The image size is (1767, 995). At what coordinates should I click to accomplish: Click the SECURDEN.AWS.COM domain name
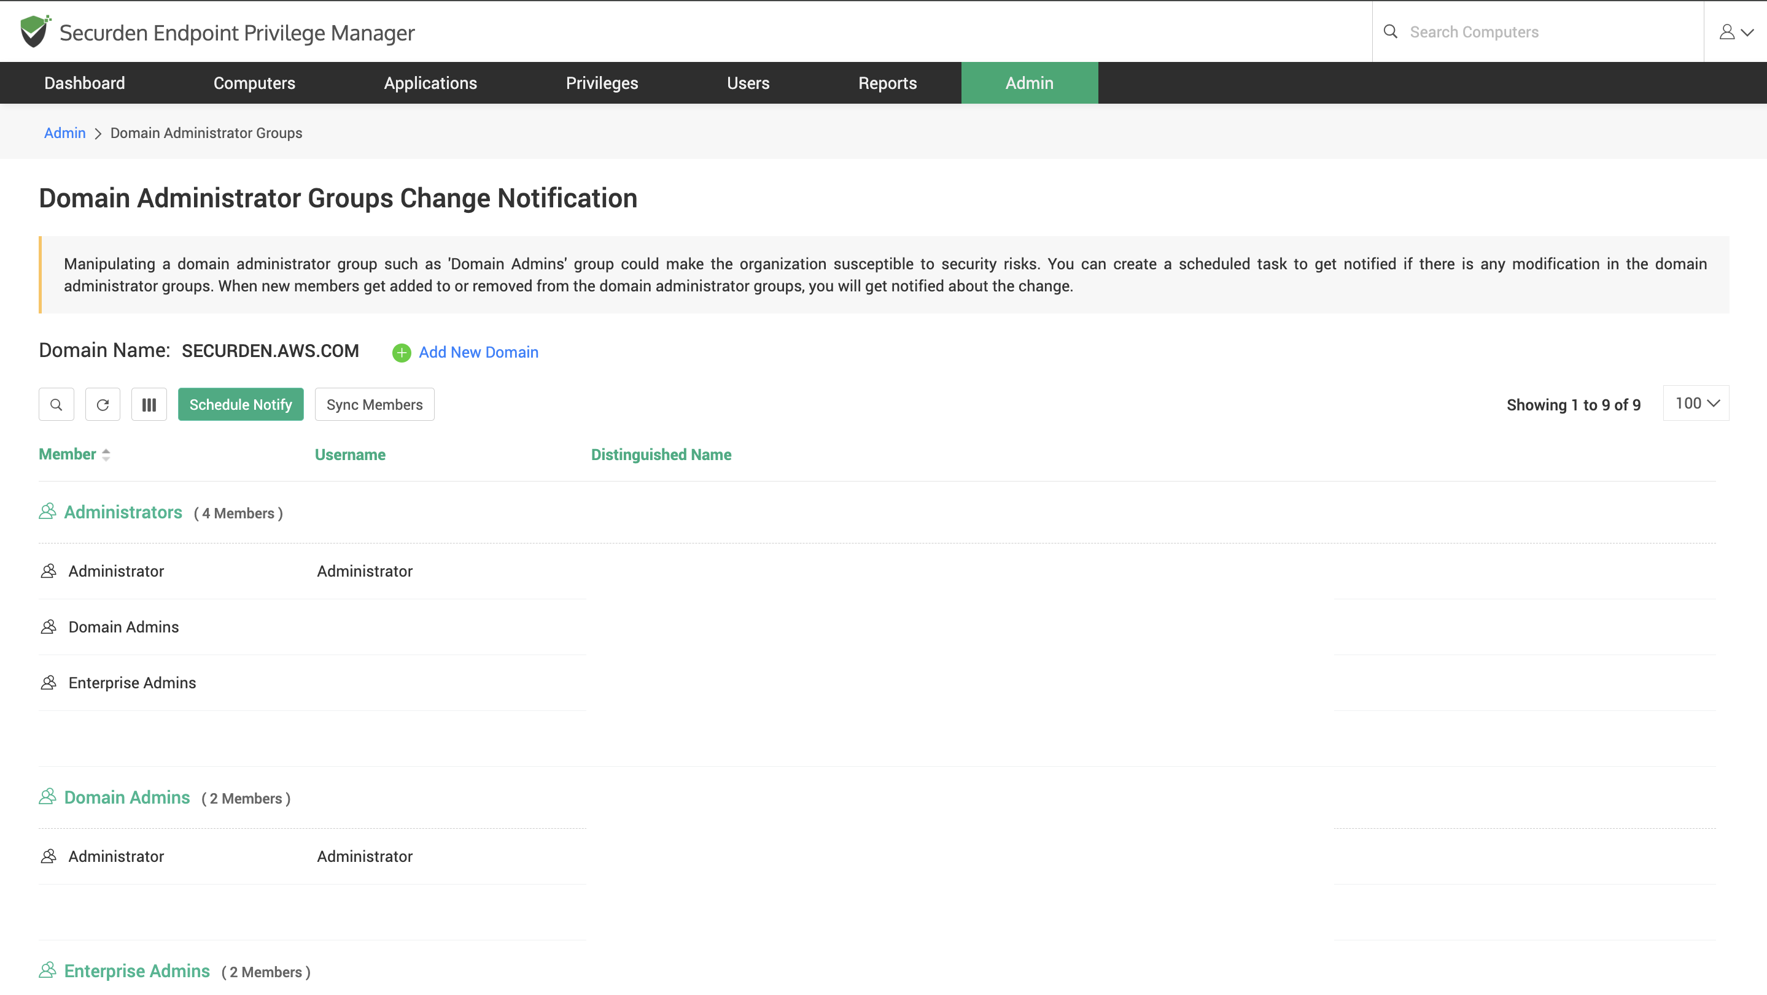coord(270,351)
